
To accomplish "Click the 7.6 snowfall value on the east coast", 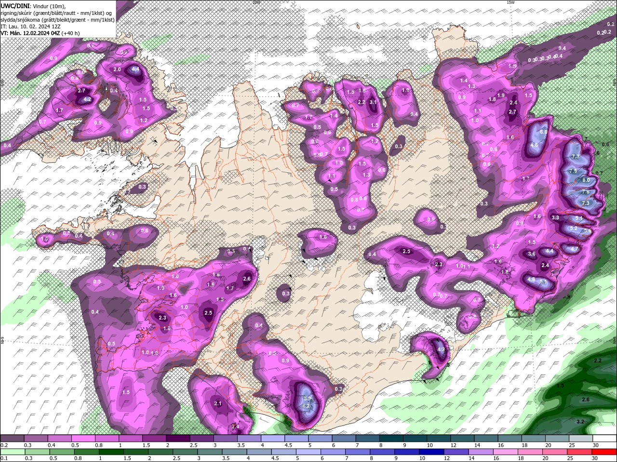I will coord(586,192).
